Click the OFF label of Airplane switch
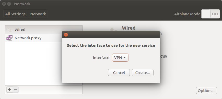This screenshot has height=99, width=222. pyautogui.click(x=215, y=14)
